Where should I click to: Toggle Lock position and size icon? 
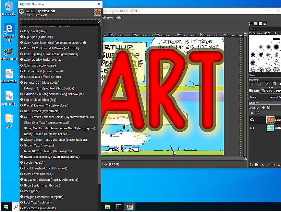(x=263, y=108)
